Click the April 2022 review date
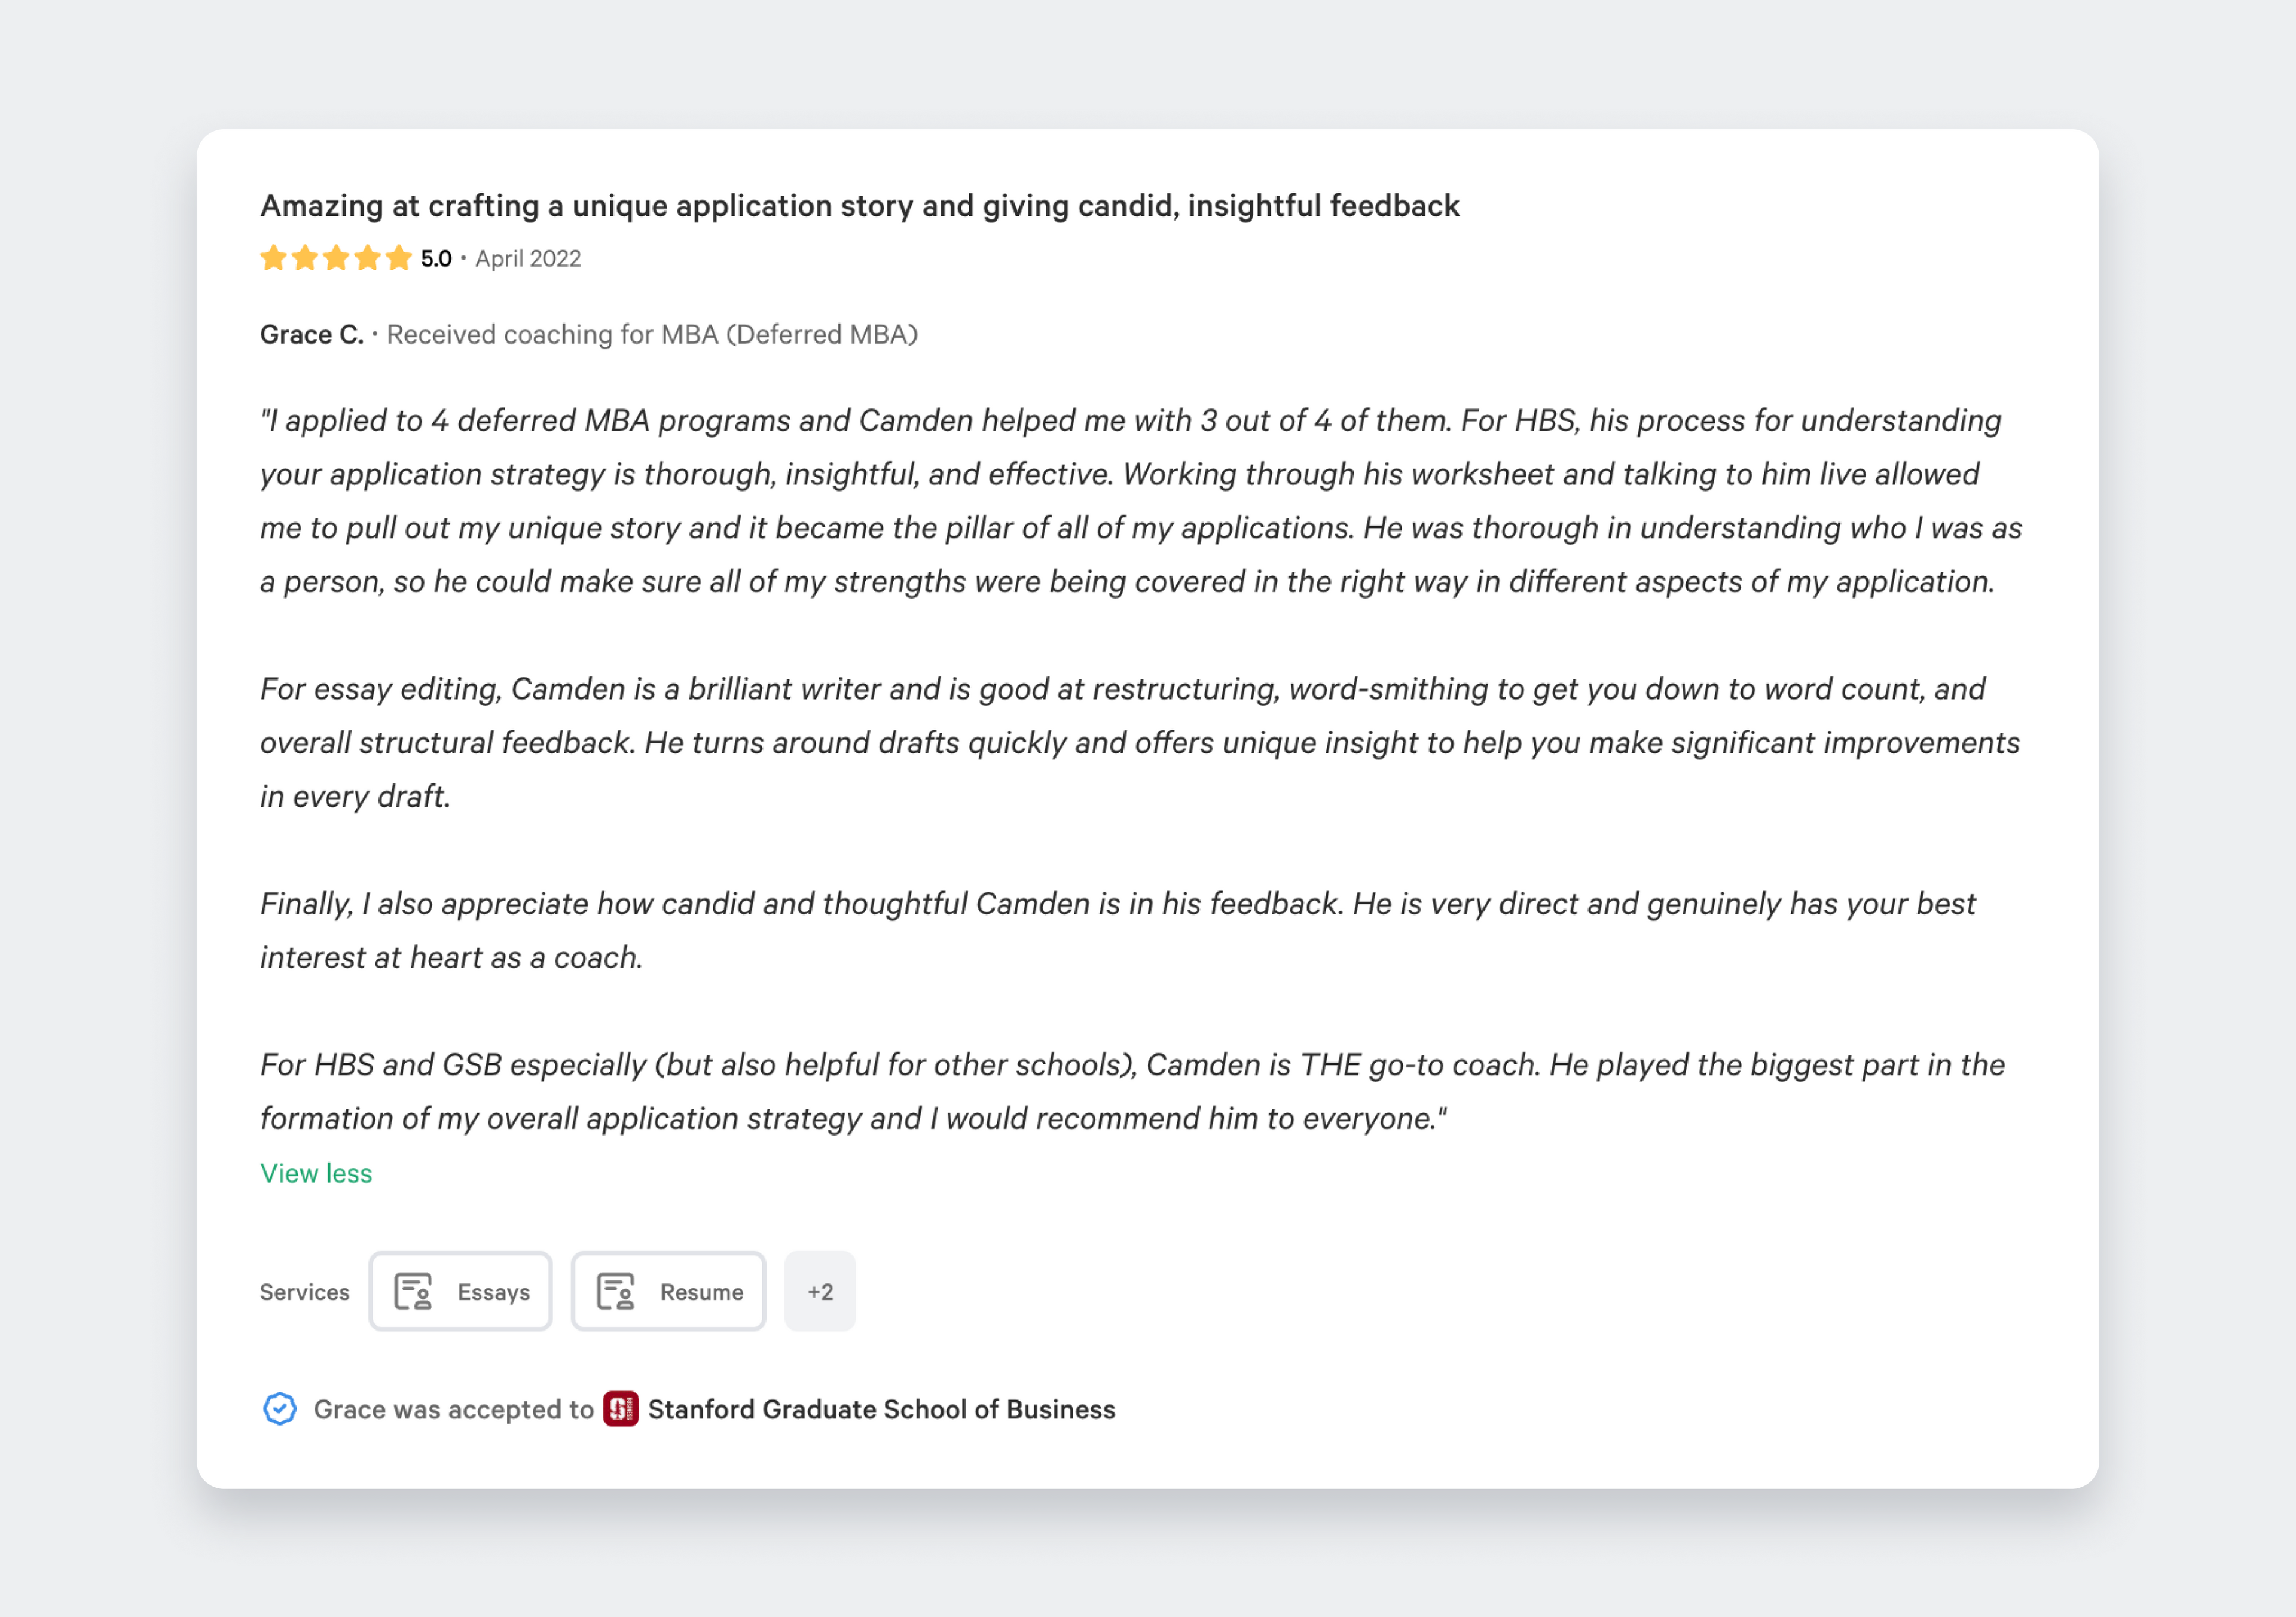This screenshot has width=2296, height=1617. click(x=528, y=258)
